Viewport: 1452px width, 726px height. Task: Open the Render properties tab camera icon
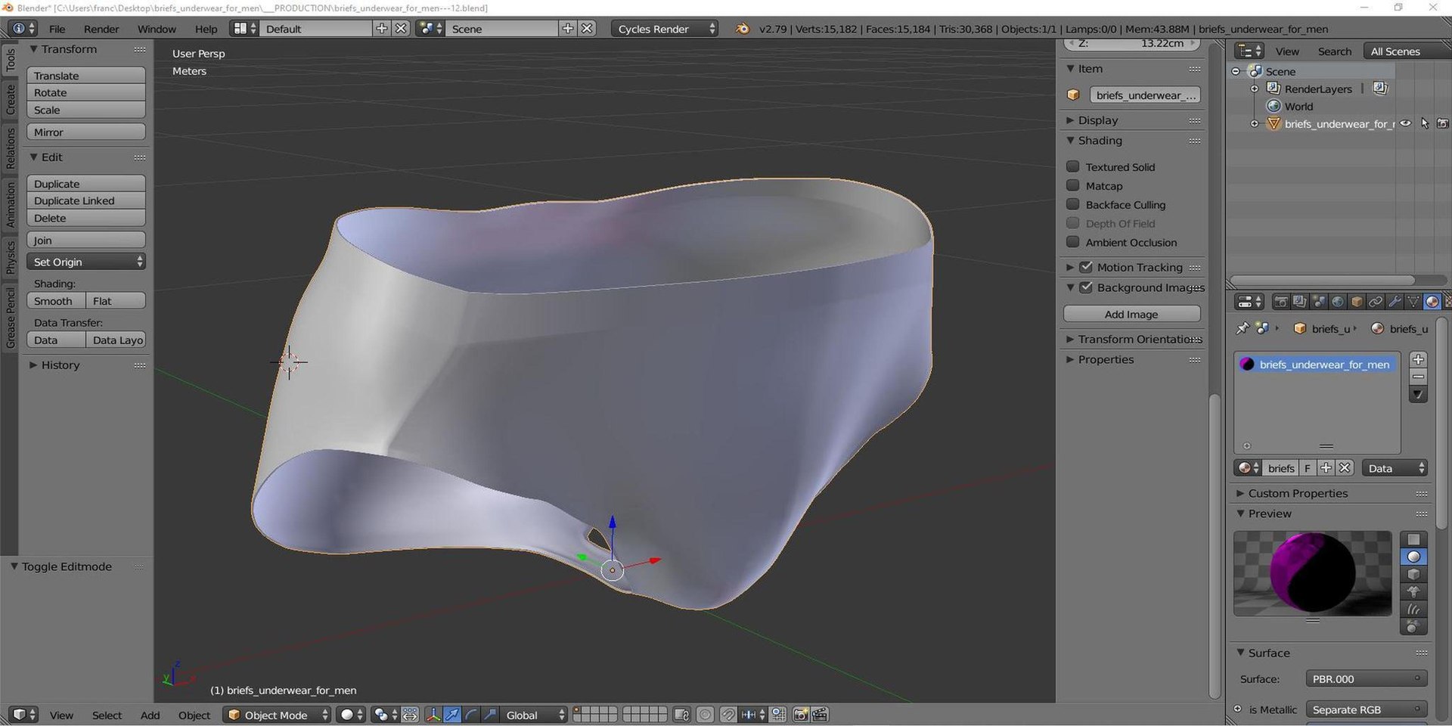1281,302
